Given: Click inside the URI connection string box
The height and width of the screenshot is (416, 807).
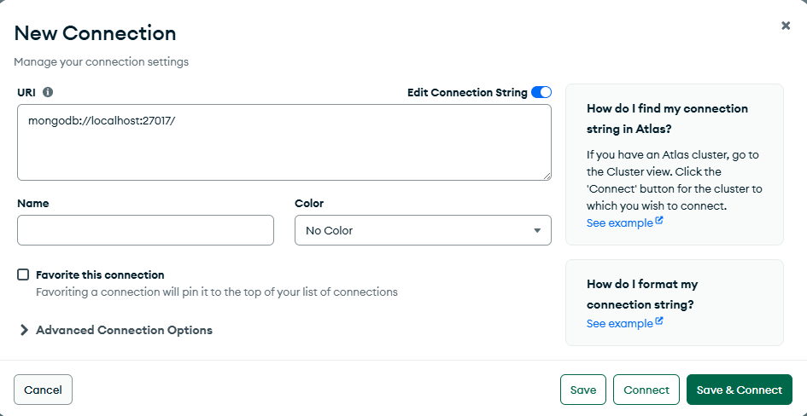Looking at the screenshot, I should click(x=284, y=142).
